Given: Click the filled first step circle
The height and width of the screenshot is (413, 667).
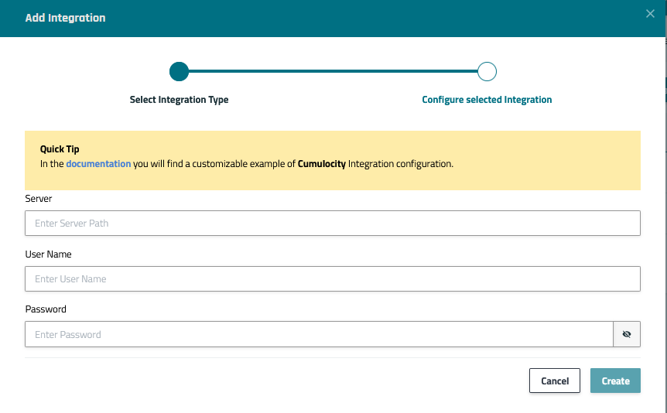Looking at the screenshot, I should pos(179,72).
